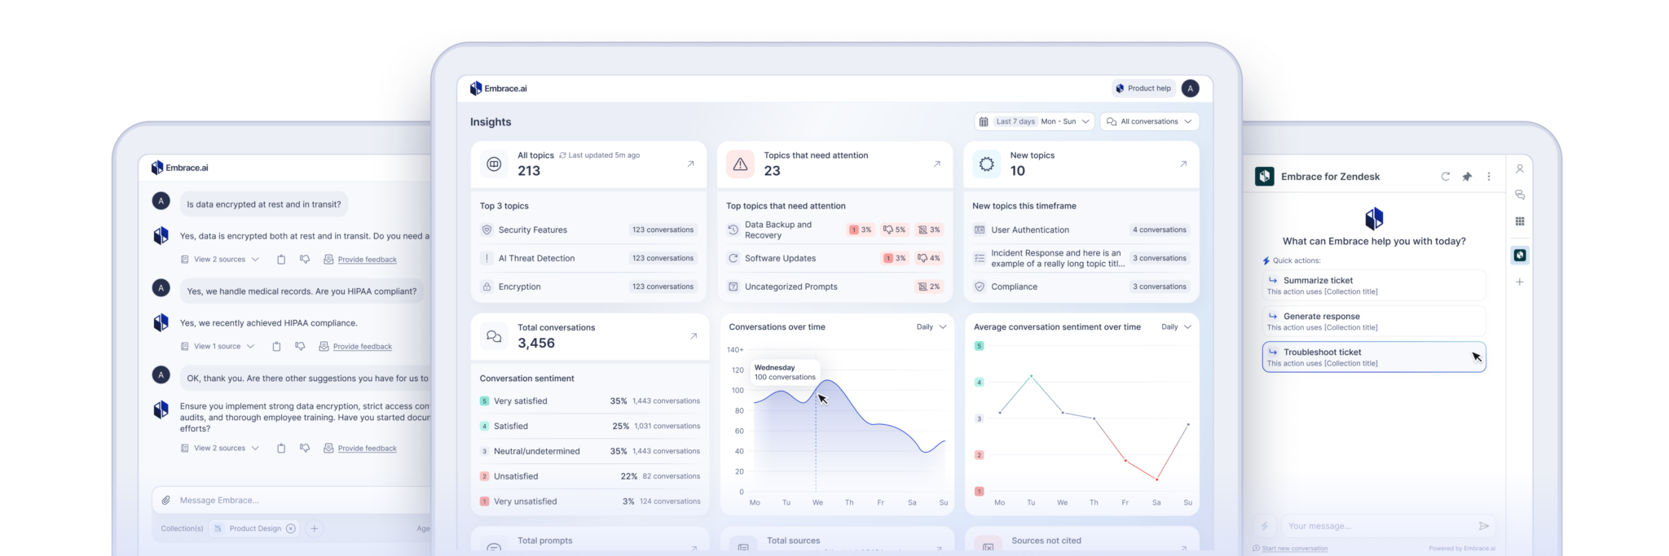Screen dimensions: 1669x556
Task: Select the Data Backup and Recovery topic
Action: coord(834,230)
